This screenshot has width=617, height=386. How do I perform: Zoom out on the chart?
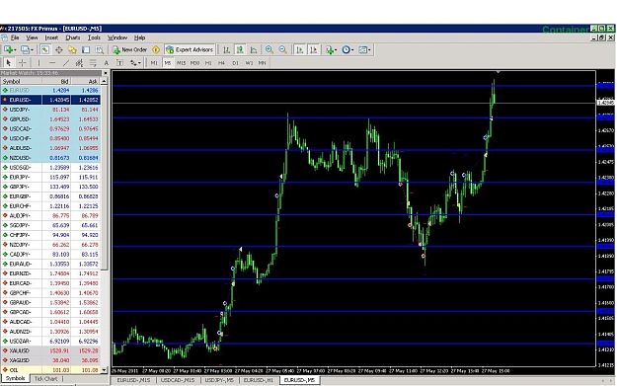click(283, 49)
